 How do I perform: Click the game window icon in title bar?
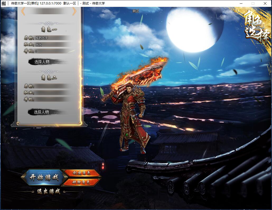tap(4, 3)
